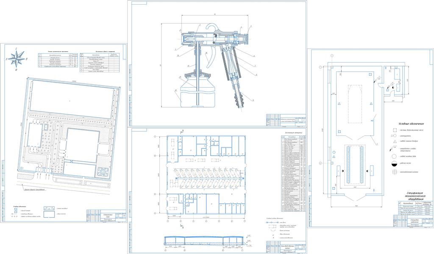The width and height of the screenshot is (434, 254).
Task: Click the half-filled circle workplace legend symbol
Action: pyautogui.click(x=395, y=164)
